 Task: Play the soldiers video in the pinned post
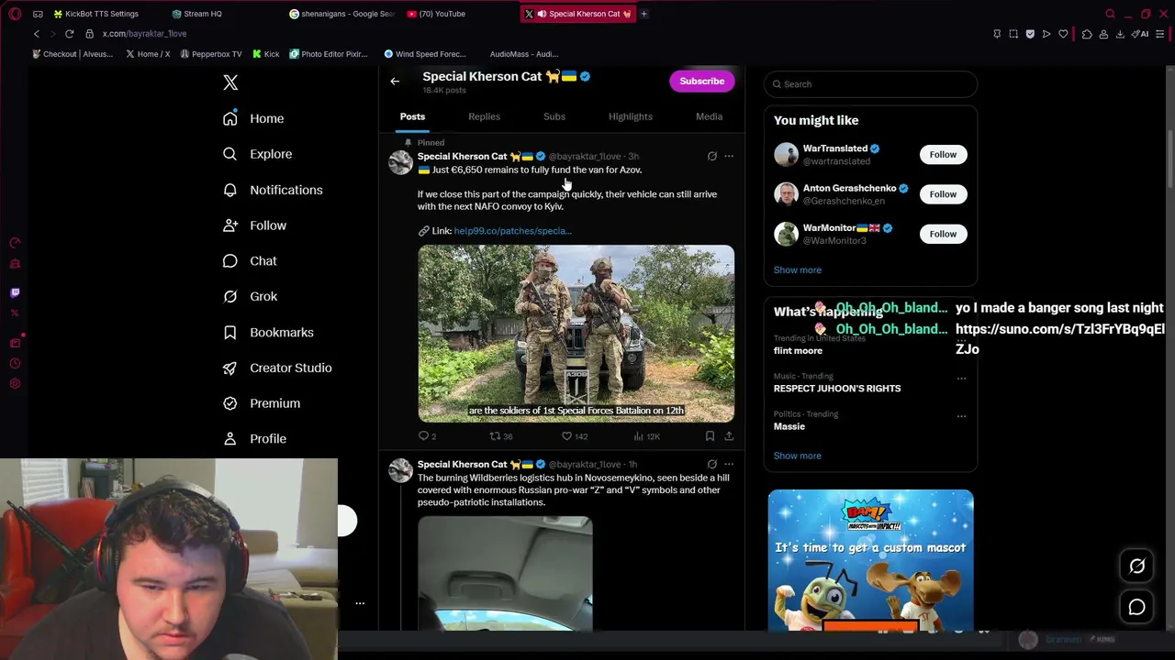576,333
